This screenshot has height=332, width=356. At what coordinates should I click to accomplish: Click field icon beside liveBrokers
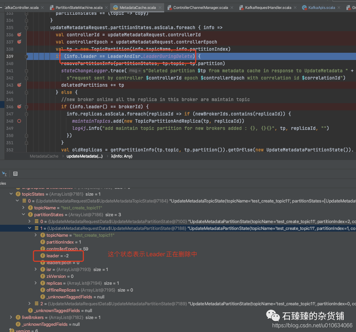tap(18, 317)
